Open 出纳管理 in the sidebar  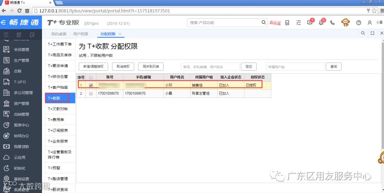21,114
